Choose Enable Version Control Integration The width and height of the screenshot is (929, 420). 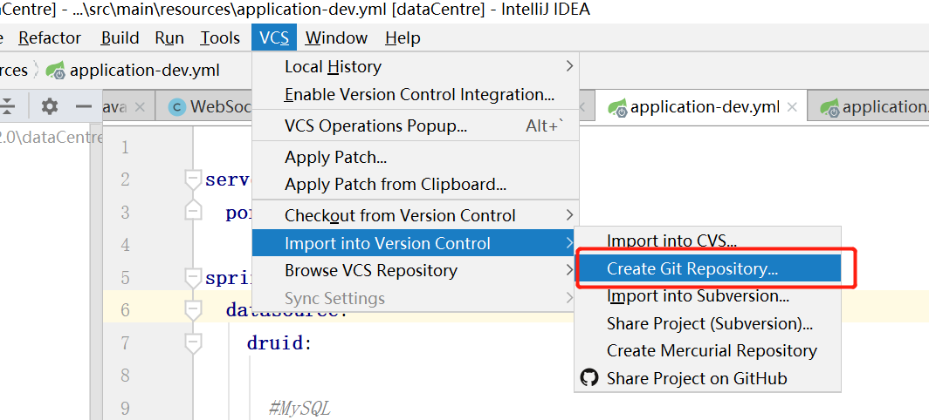[416, 94]
